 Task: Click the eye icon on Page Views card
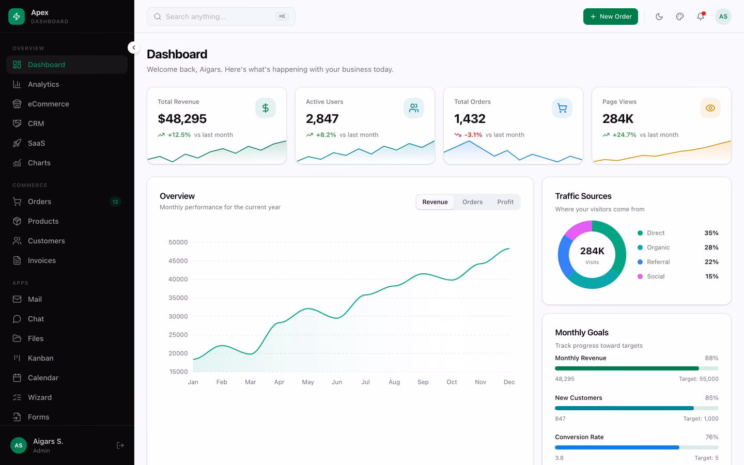[x=710, y=108]
